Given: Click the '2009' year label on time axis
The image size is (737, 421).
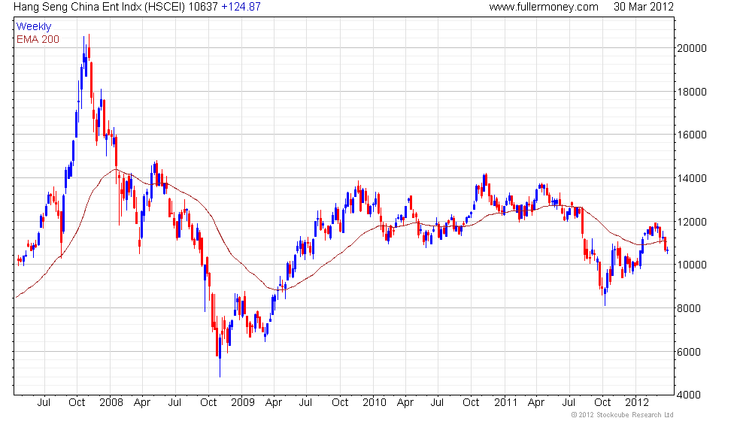Looking at the screenshot, I should 243,403.
